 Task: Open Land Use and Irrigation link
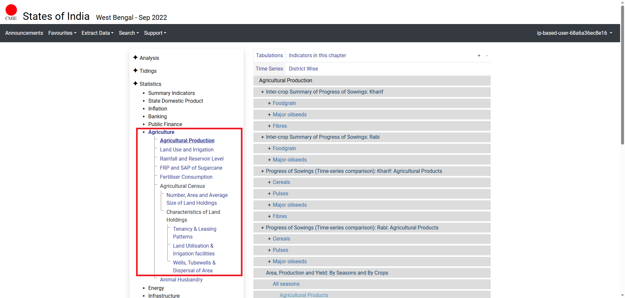click(187, 149)
